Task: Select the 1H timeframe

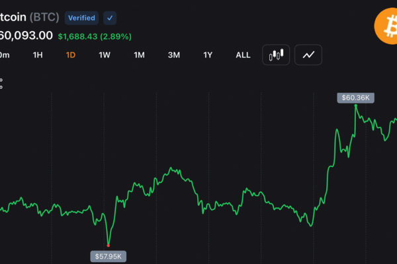Action: click(38, 55)
